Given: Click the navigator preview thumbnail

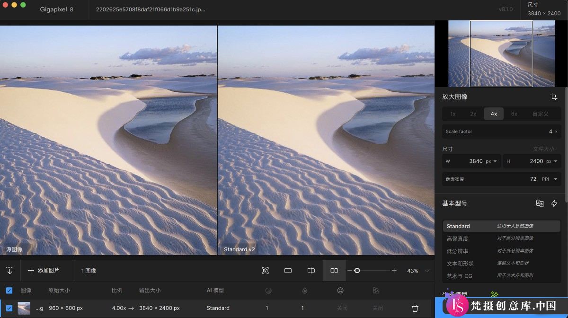Looking at the screenshot, I should pos(502,53).
